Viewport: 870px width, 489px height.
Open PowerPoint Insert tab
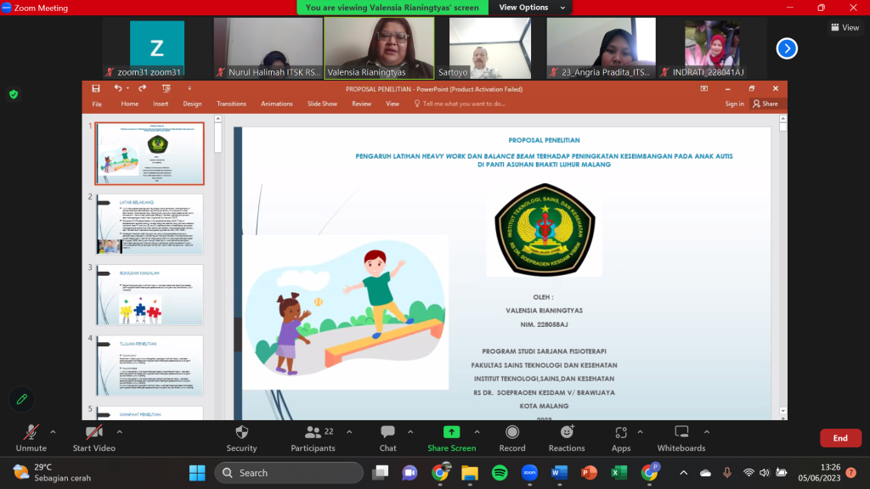point(161,104)
